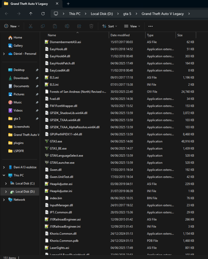Select the FW1FontWrapper.dll file
208x259 pixels.
[x=63, y=106]
